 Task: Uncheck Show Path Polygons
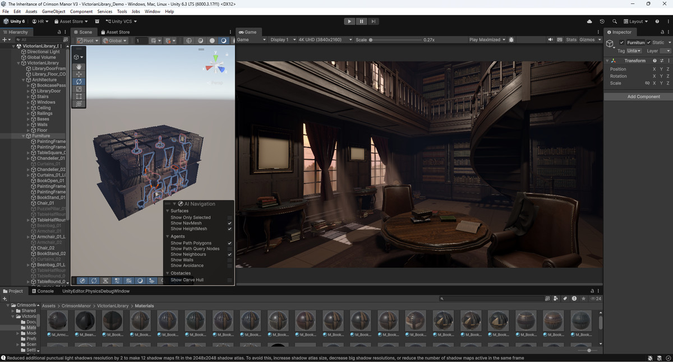click(229, 243)
